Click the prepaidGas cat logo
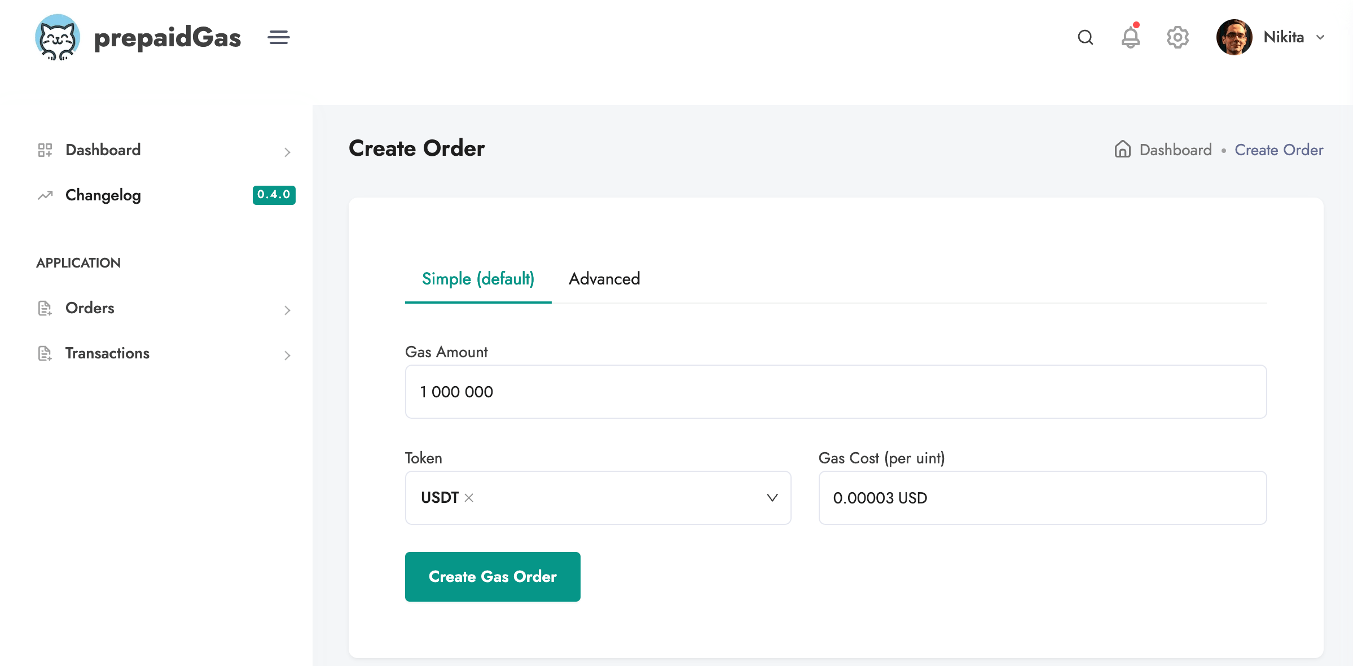Viewport: 1353px width, 666px height. click(58, 37)
